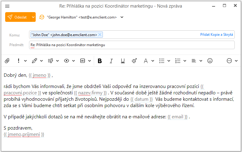The height and width of the screenshot is (152, 242).
Task: Toggle italic formatting
Action: point(111,61)
